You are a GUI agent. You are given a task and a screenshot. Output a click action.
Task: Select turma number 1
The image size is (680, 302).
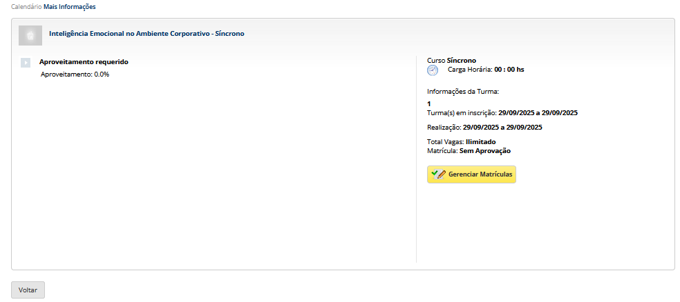[x=429, y=104]
